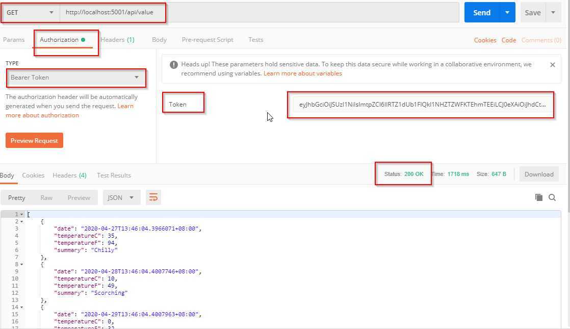
Task: Toggle the line wrap icon
Action: click(153, 197)
